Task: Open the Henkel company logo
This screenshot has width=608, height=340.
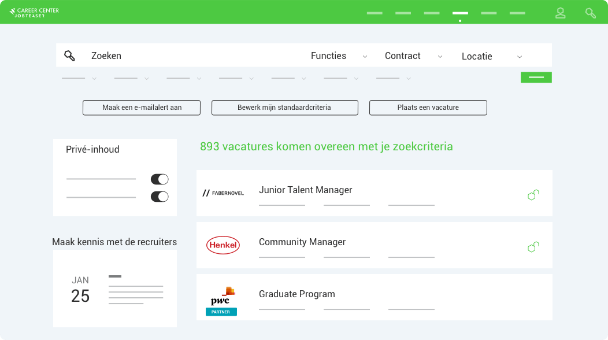Action: (x=223, y=245)
